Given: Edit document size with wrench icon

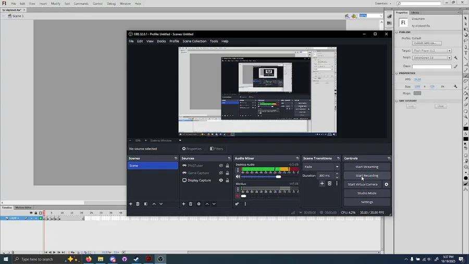Looking at the screenshot, I should tap(455, 87).
